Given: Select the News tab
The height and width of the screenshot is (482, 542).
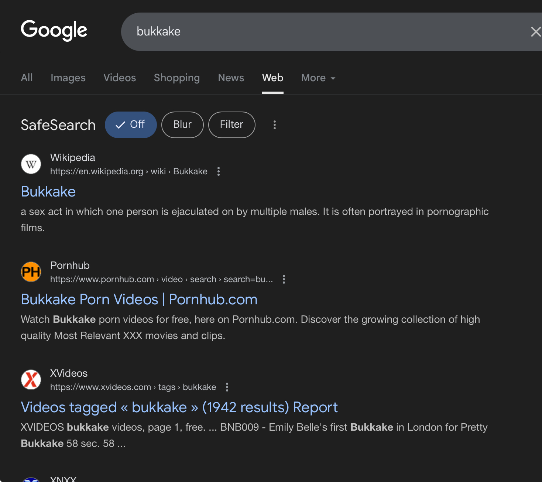Looking at the screenshot, I should coord(231,78).
